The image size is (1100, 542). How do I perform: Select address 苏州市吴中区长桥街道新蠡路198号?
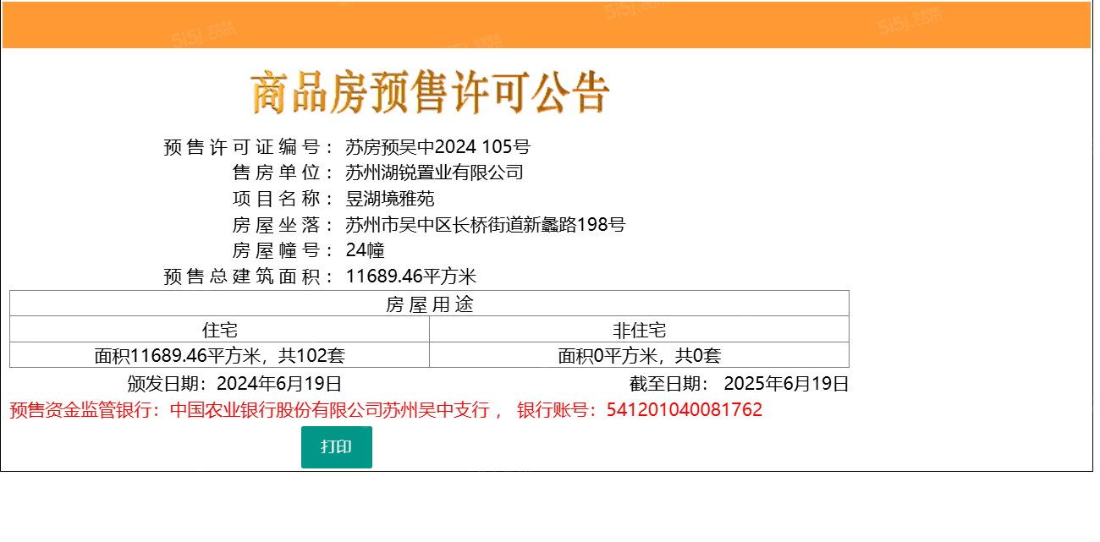(486, 225)
